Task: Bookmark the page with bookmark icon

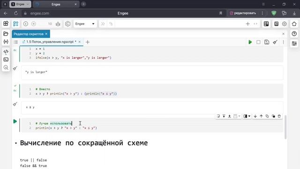Action: click(x=221, y=13)
